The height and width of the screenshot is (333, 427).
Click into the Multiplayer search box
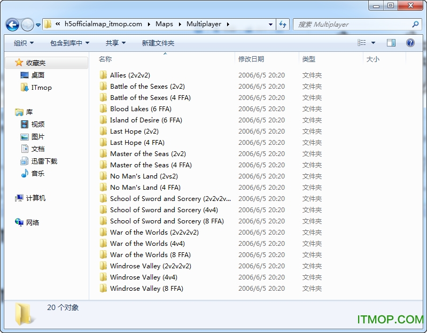click(353, 24)
